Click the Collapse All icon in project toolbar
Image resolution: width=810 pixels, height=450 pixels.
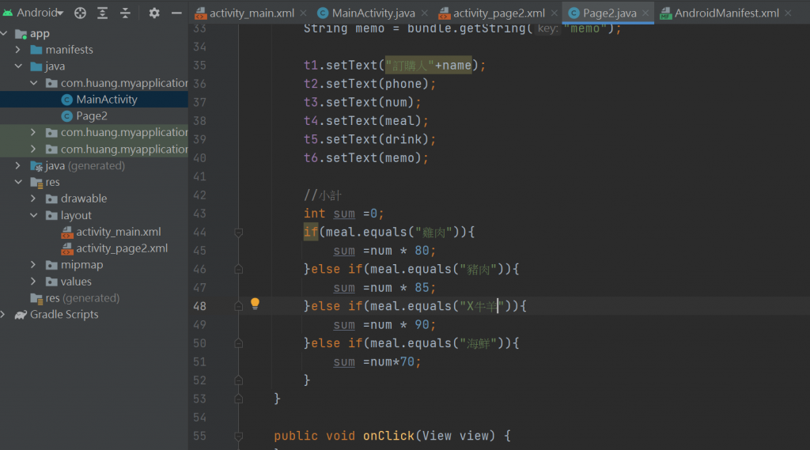point(125,13)
